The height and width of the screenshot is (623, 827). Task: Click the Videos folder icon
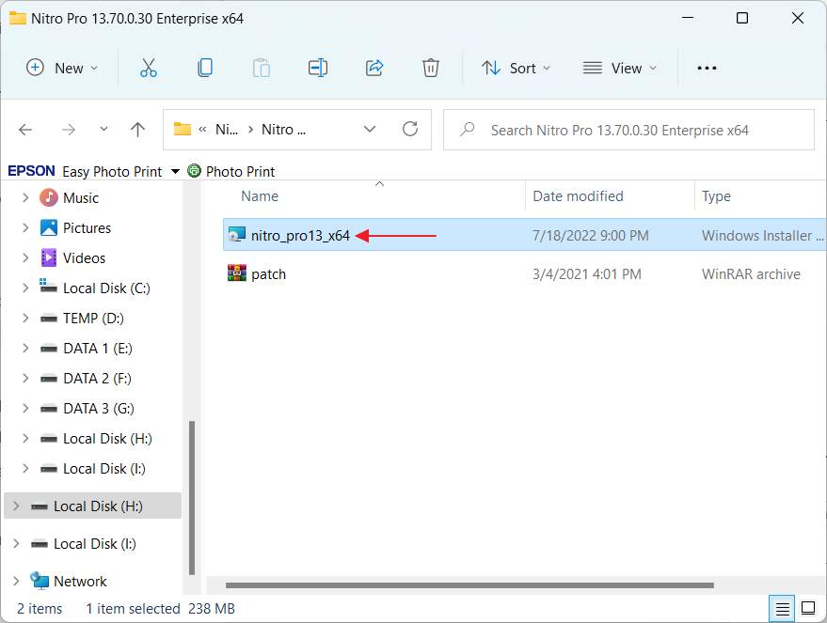coord(49,258)
